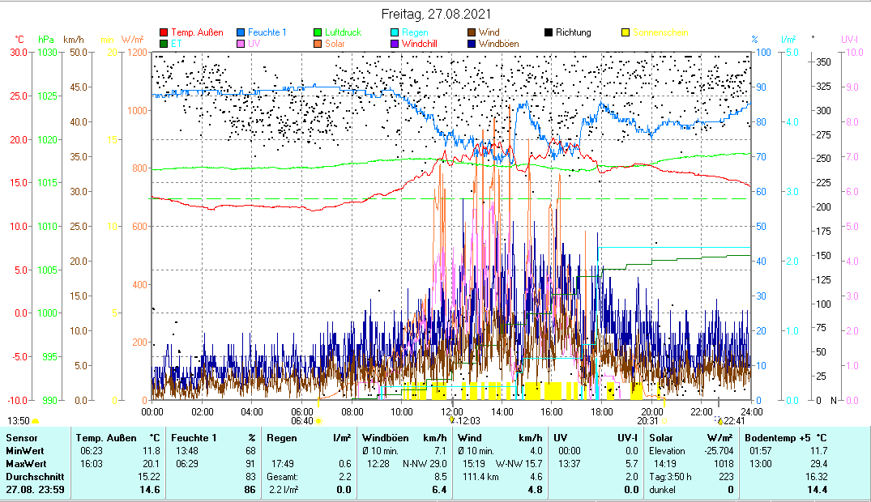Click the 18:00 tick on the time axis
Image resolution: width=871 pixels, height=502 pixels.
[x=602, y=411]
